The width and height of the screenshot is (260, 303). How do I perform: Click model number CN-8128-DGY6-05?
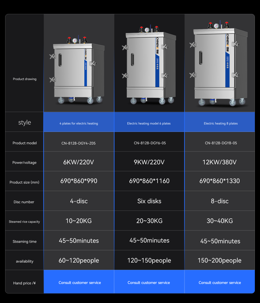point(150,143)
